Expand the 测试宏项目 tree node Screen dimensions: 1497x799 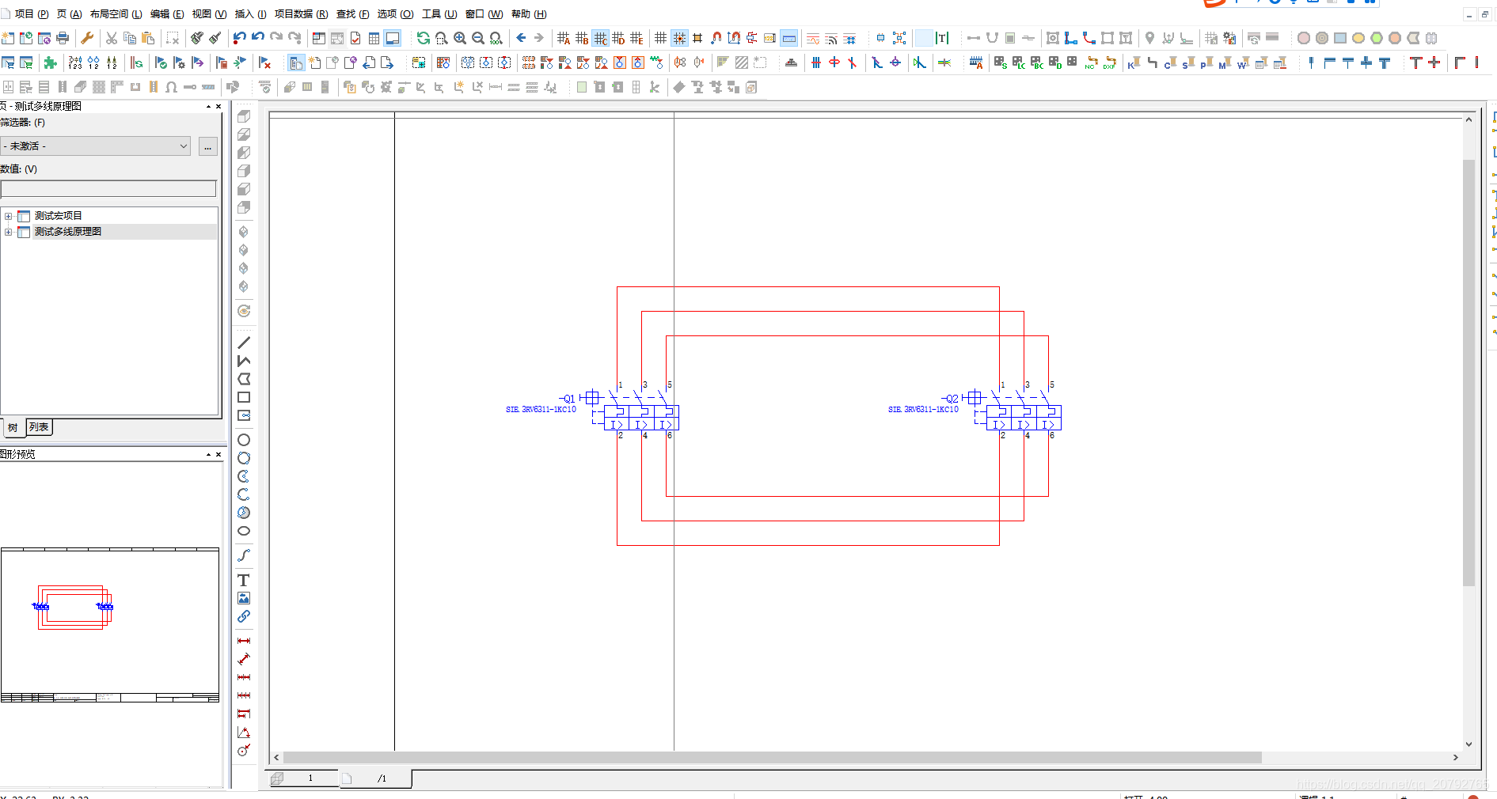(9, 216)
